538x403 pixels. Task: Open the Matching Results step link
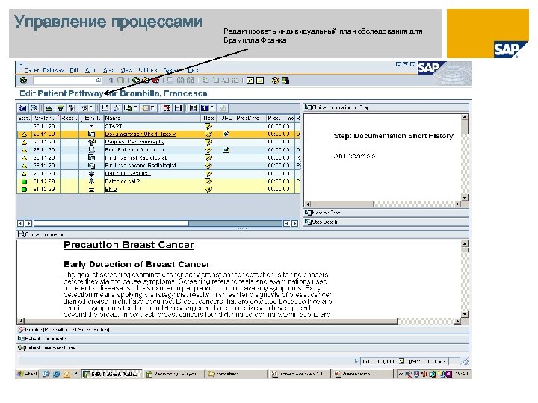[128, 174]
